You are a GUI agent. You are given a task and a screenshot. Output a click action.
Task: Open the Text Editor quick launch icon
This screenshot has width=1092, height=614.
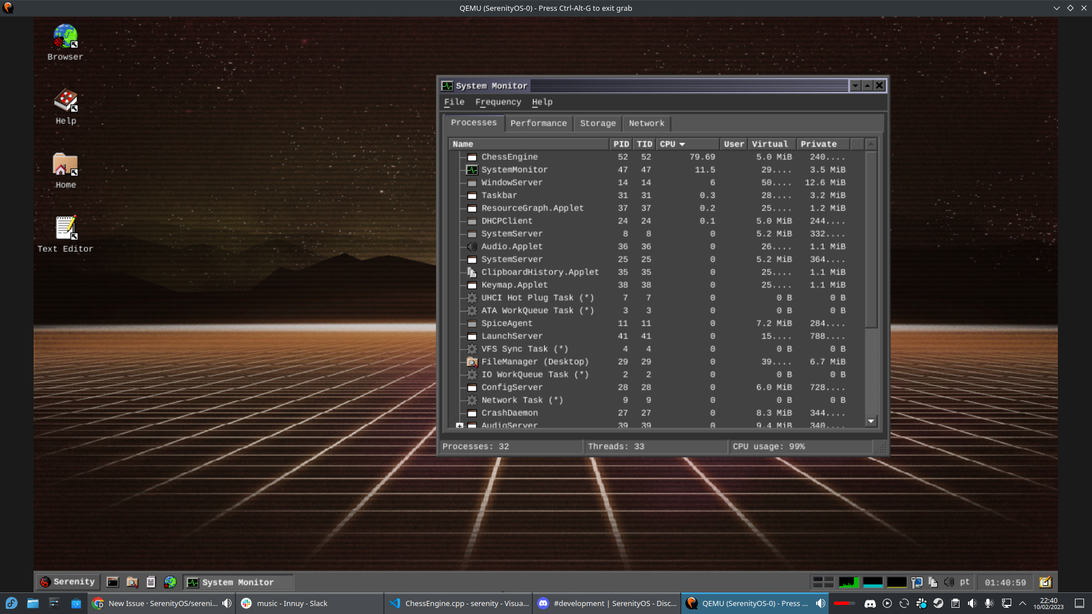coord(151,582)
